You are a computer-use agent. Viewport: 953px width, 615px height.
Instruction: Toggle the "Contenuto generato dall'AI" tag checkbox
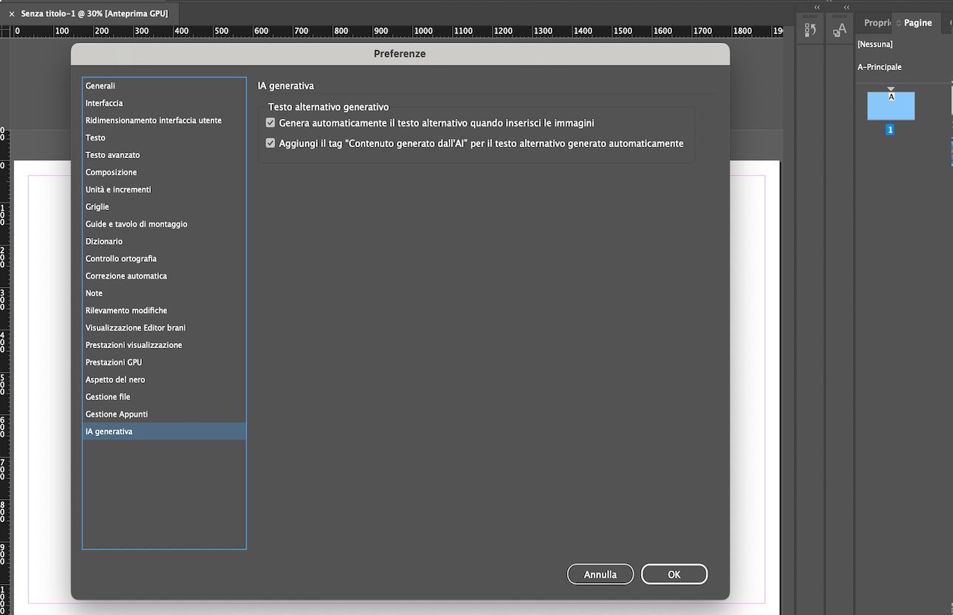271,143
